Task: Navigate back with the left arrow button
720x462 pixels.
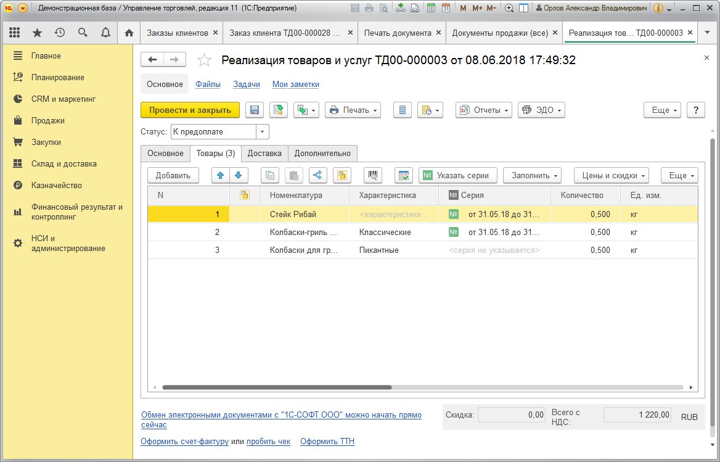Action: tap(152, 60)
